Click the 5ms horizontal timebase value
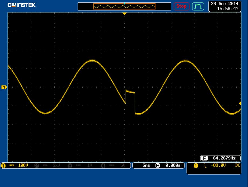248x187 pixels. tap(146, 165)
